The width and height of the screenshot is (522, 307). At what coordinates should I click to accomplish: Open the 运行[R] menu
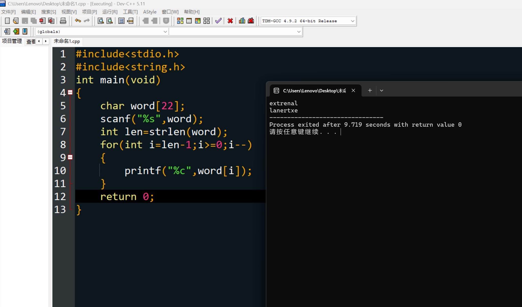(x=110, y=12)
